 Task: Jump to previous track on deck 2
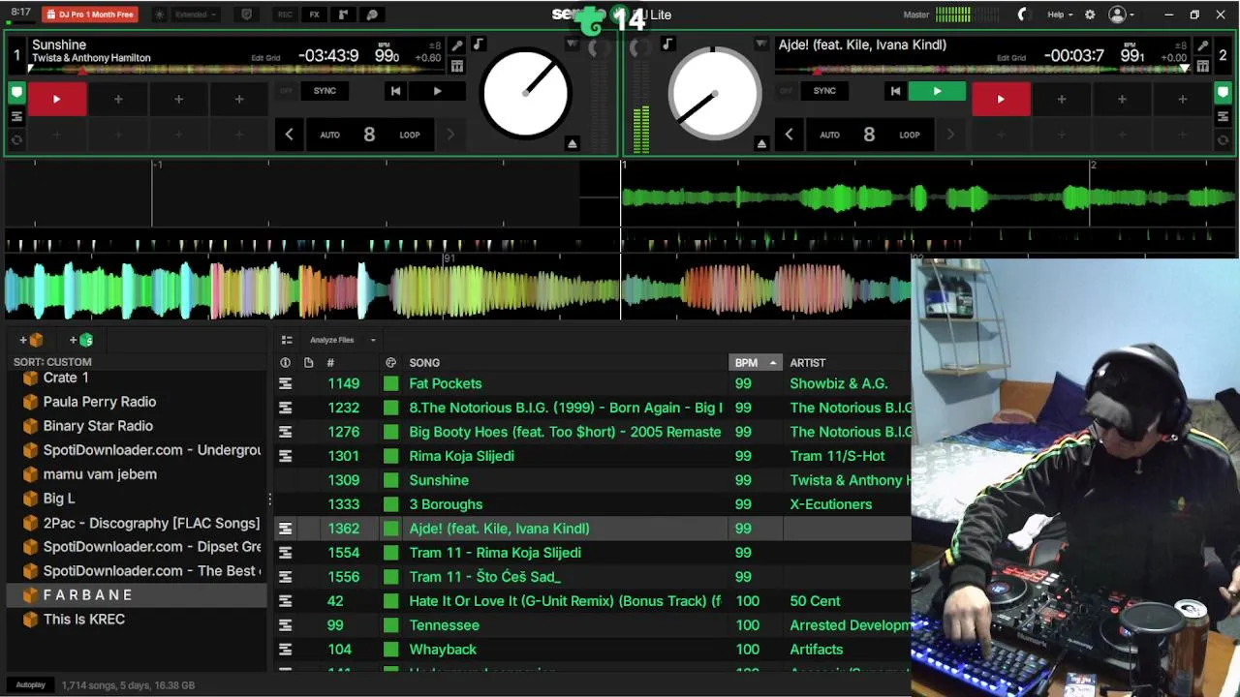coord(895,91)
